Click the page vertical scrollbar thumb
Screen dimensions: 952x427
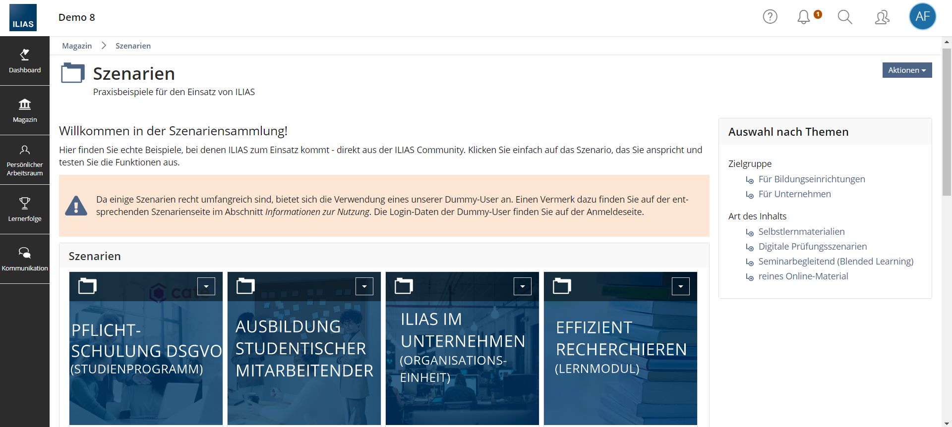pos(947,121)
